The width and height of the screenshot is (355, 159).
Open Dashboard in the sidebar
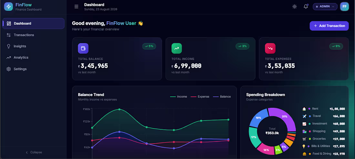point(34,24)
